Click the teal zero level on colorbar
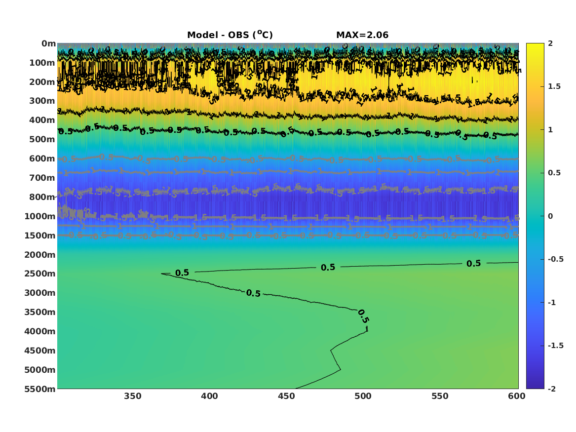 point(535,216)
